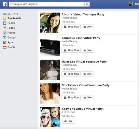The image size is (139, 129).
Task: Click the search box with younique virtual party
Action: (x=49, y=4)
